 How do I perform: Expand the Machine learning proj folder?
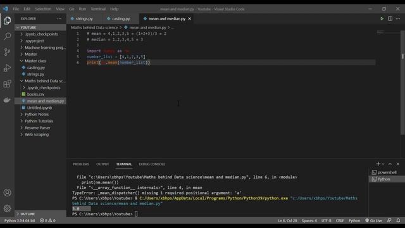[40, 47]
